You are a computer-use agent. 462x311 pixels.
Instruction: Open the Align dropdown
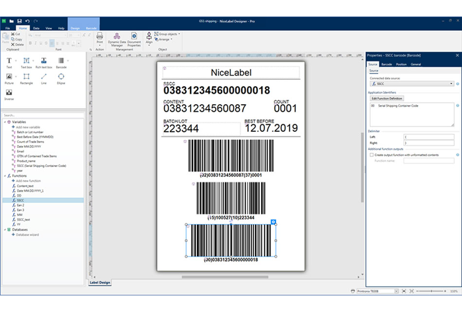coord(149,39)
